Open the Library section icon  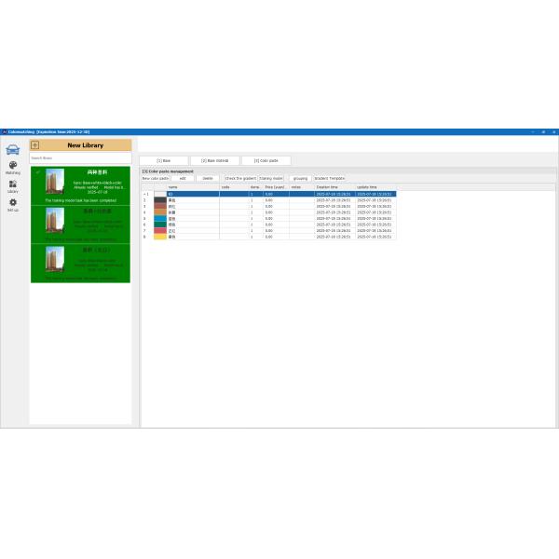click(13, 184)
